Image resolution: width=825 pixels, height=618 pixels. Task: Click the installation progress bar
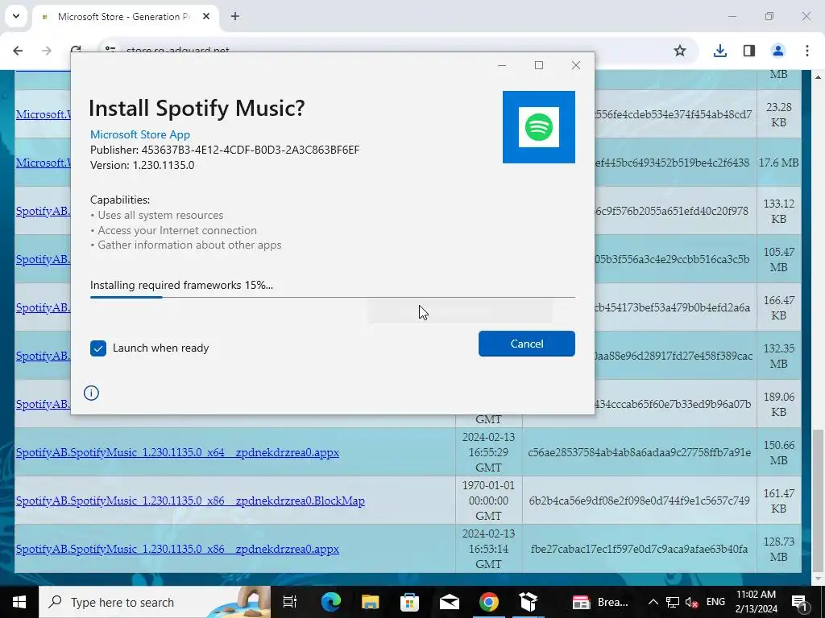coord(333,297)
